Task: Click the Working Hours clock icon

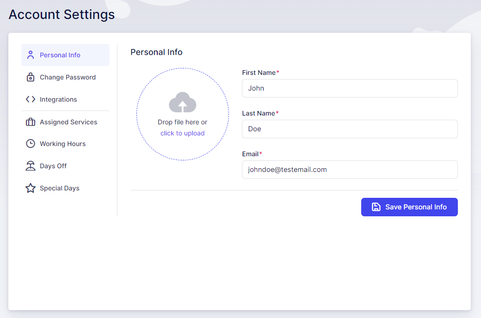Action: (31, 143)
